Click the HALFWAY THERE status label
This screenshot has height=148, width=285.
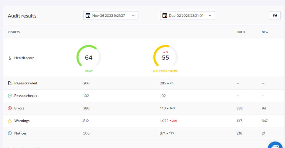point(165,71)
